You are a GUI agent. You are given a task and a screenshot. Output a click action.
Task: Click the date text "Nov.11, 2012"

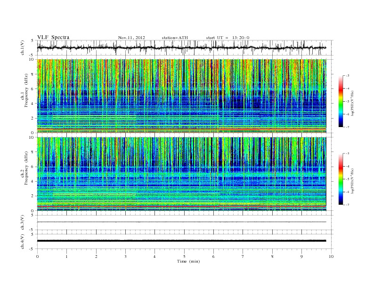(x=131, y=38)
